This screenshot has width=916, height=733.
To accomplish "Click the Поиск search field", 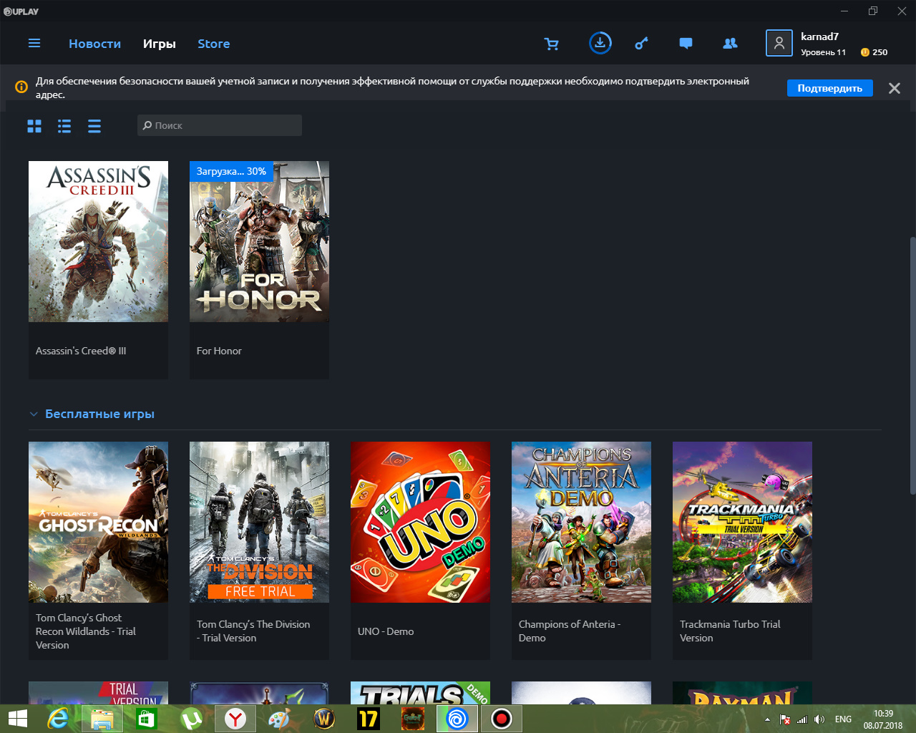I will (x=220, y=125).
